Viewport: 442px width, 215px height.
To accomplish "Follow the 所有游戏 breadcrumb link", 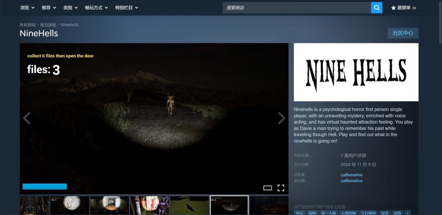I will (27, 25).
